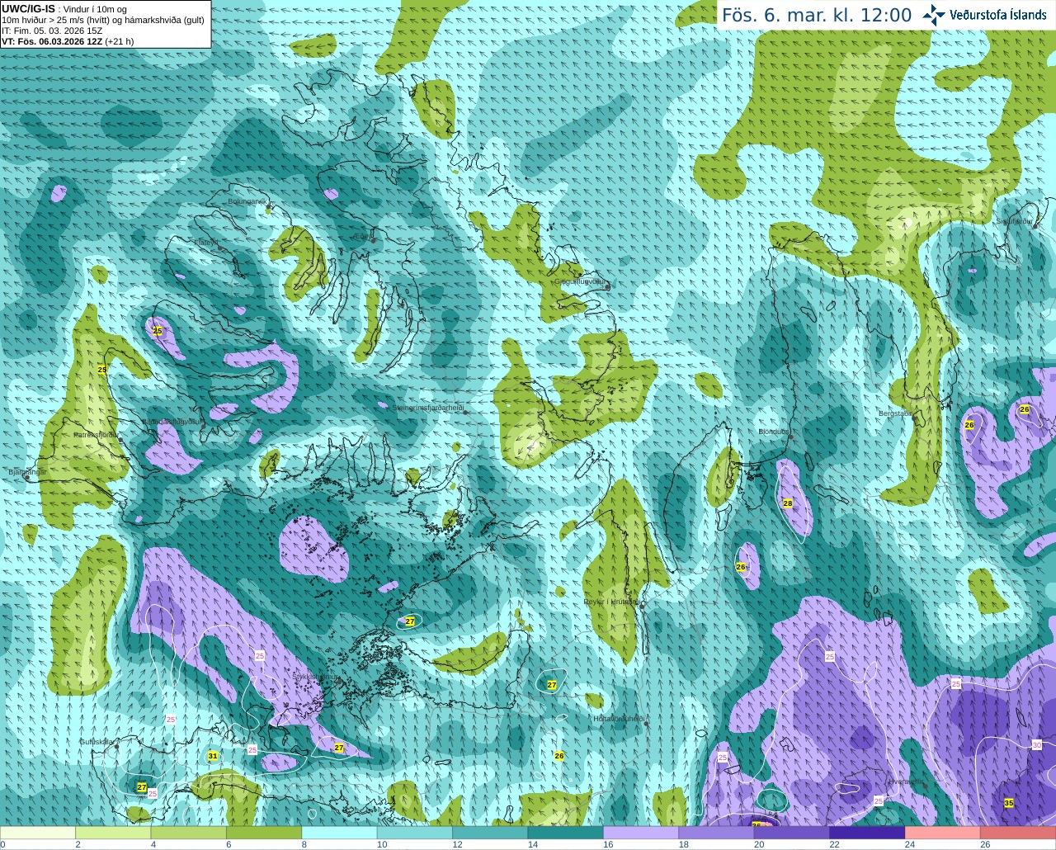
Task: Click the Bergstaðir station label
Action: (895, 413)
